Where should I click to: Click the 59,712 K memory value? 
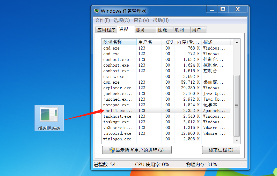(190, 82)
